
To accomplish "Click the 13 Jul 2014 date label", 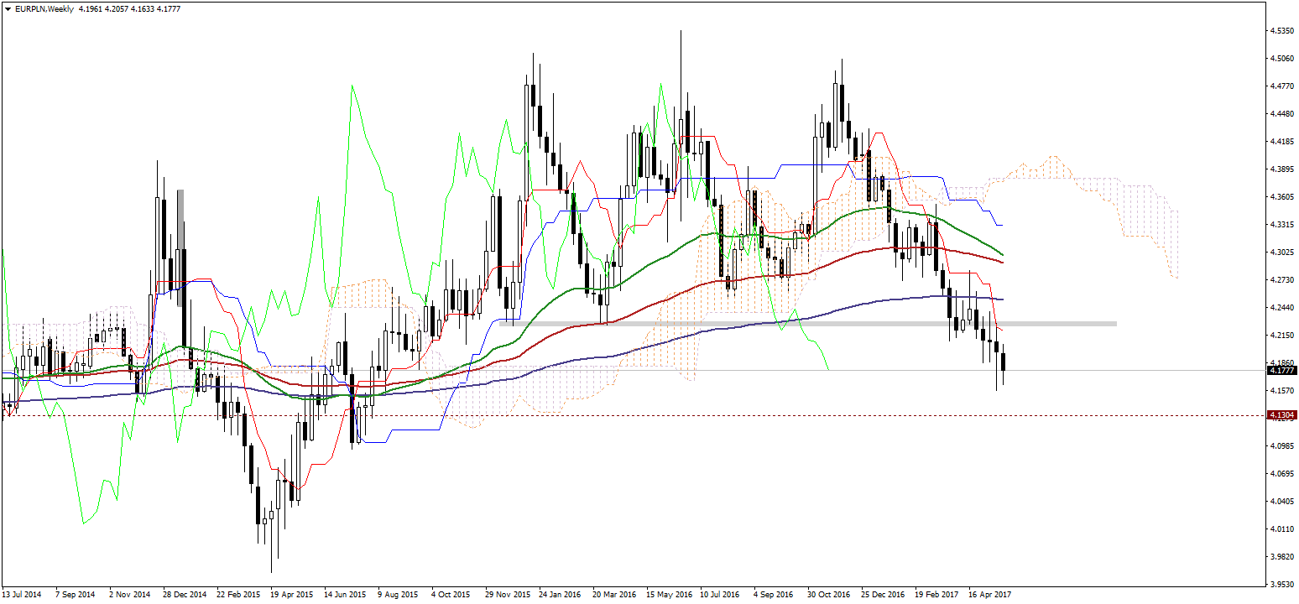I will [22, 594].
